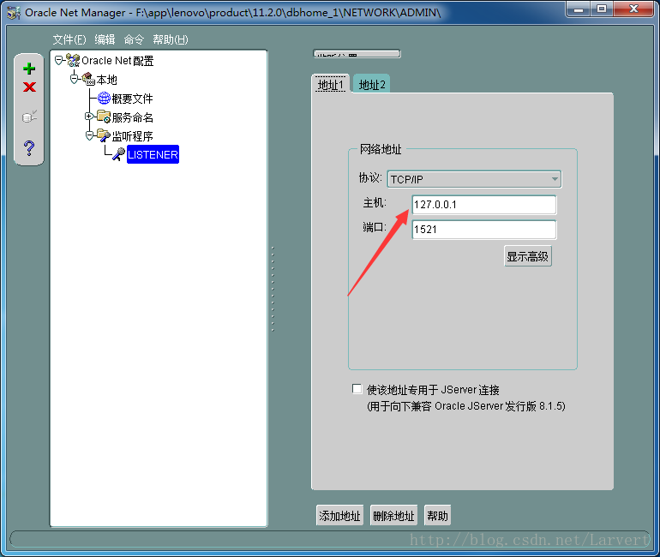Click the folder icon beside 监听程序
The height and width of the screenshot is (557, 660).
point(104,135)
